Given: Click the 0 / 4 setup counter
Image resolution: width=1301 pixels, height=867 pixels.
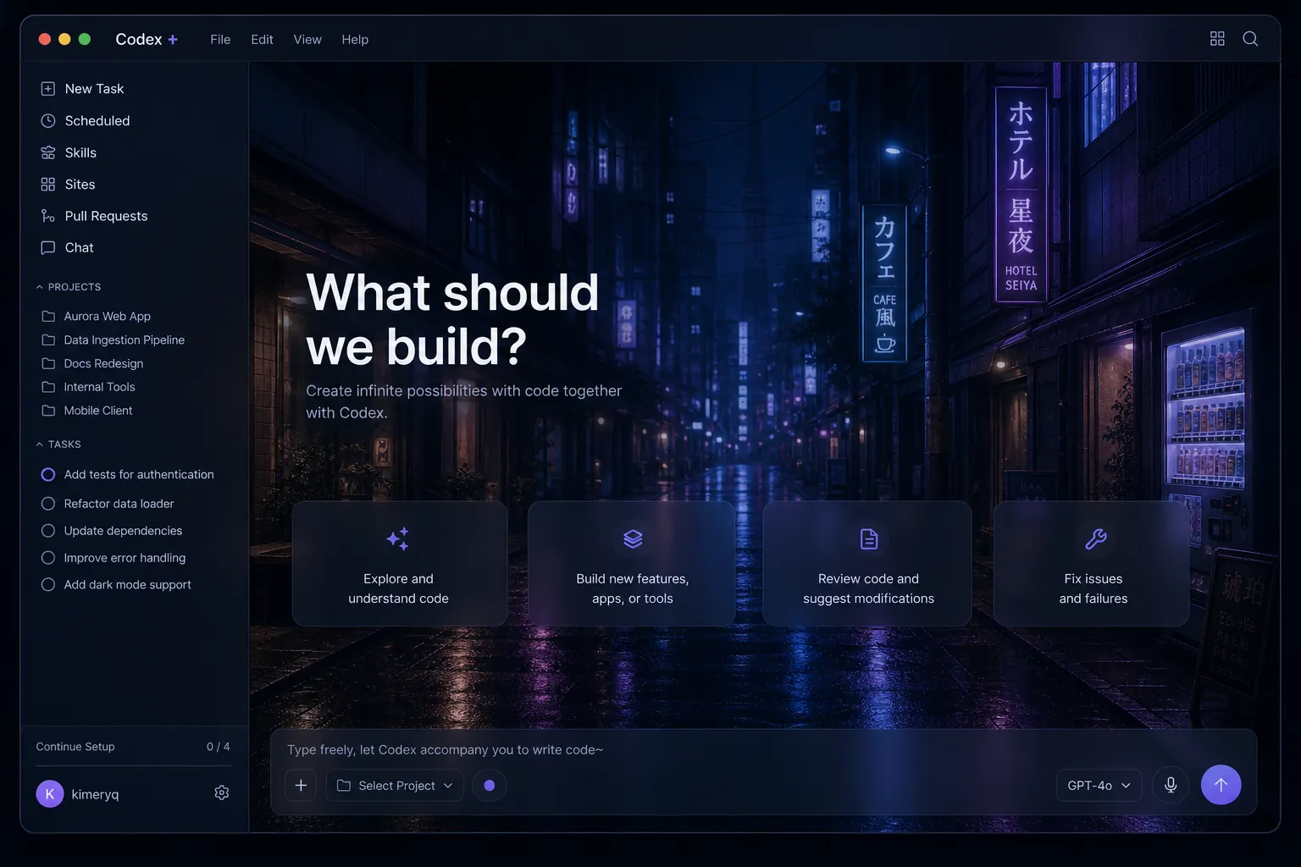Looking at the screenshot, I should [x=218, y=747].
